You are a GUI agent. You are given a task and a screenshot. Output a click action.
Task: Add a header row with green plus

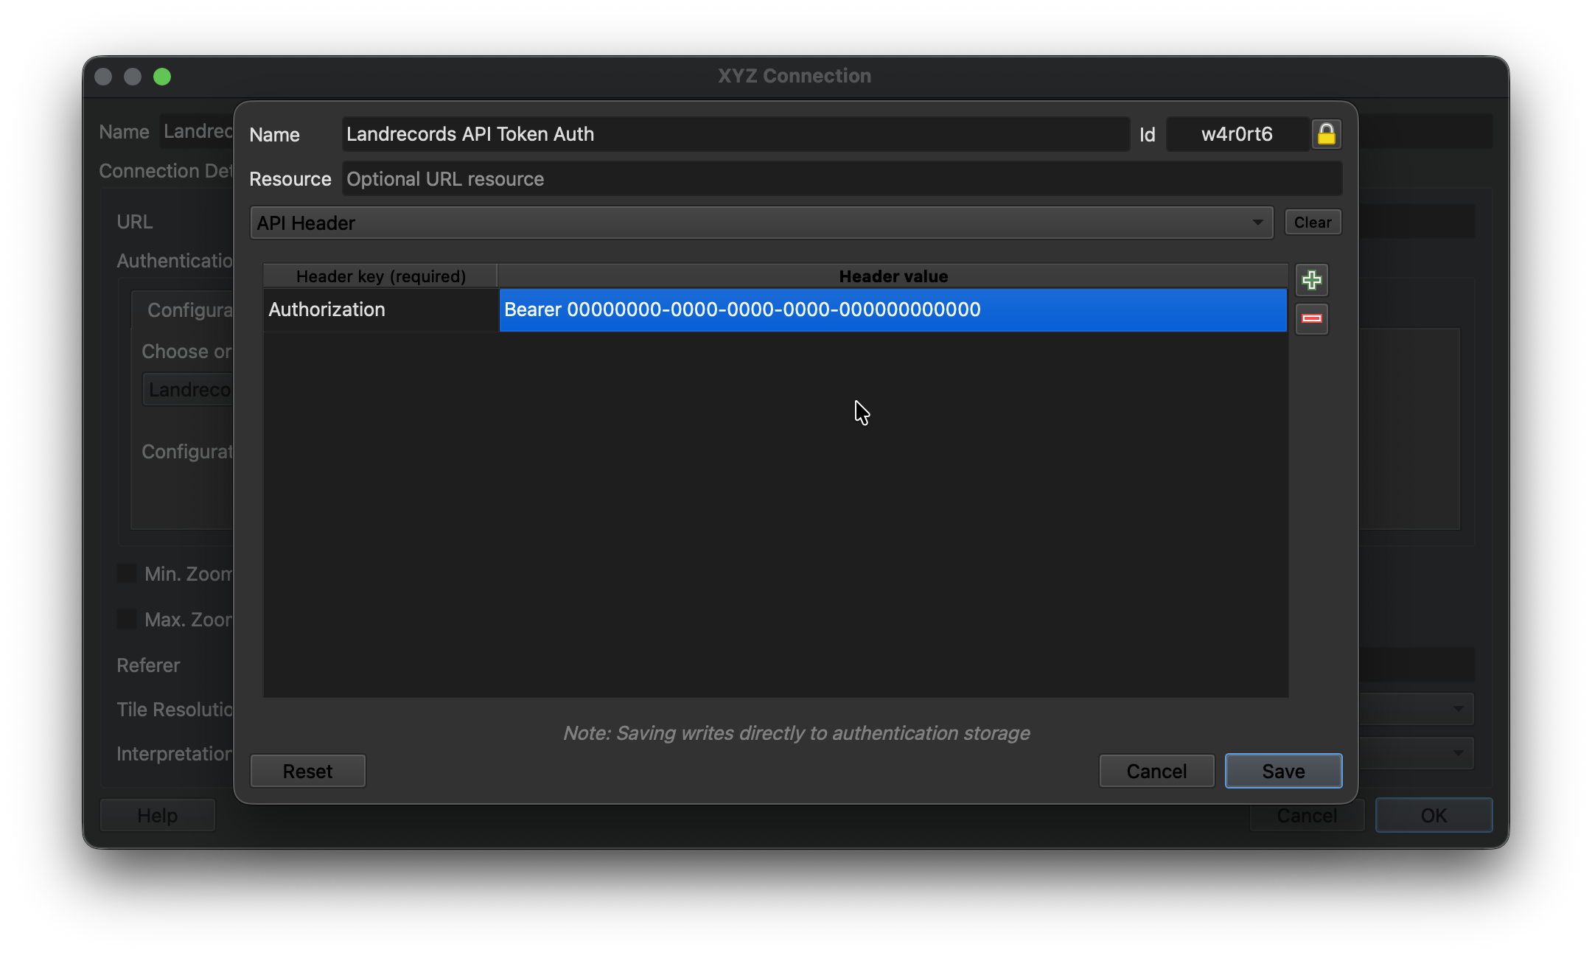click(x=1311, y=280)
